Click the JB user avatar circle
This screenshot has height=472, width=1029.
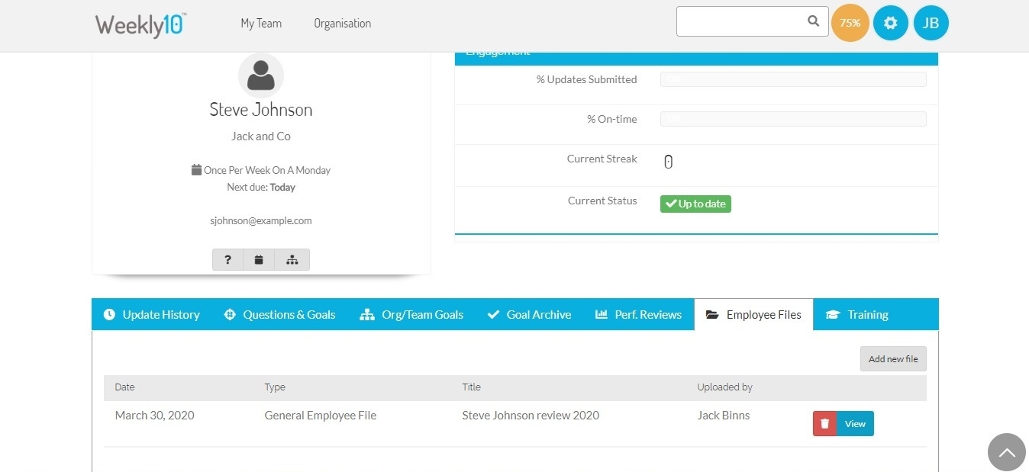(931, 23)
